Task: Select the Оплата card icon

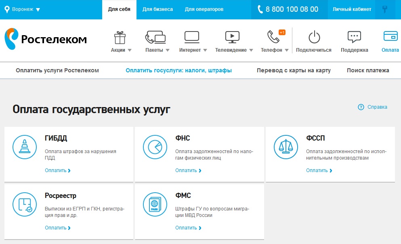Action: pyautogui.click(x=389, y=36)
